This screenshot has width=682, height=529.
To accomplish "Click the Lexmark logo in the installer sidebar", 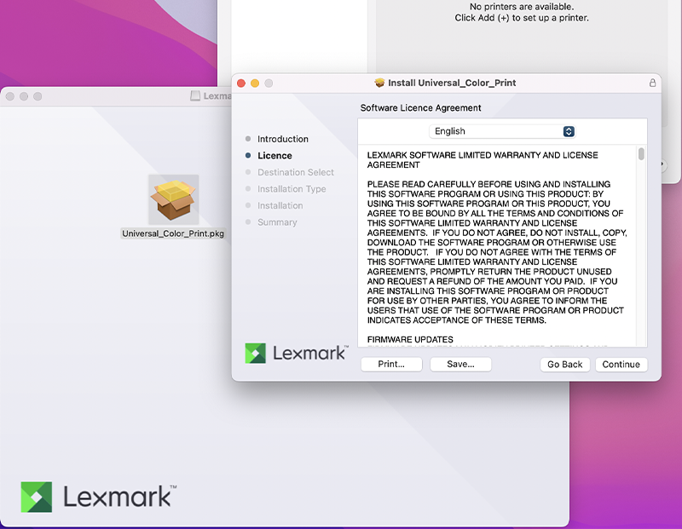I will click(x=296, y=353).
